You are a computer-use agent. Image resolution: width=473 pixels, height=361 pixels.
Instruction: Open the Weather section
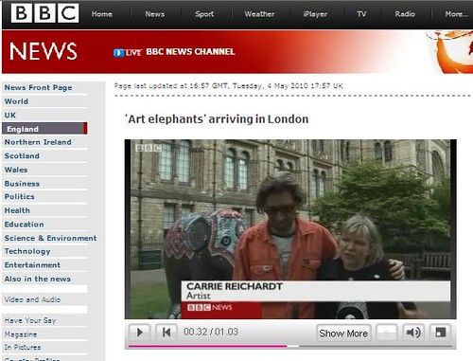coord(259,14)
